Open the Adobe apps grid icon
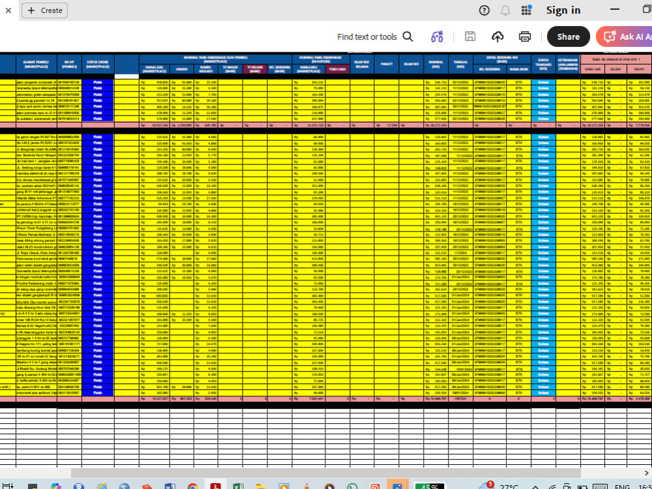The image size is (652, 489). [526, 10]
